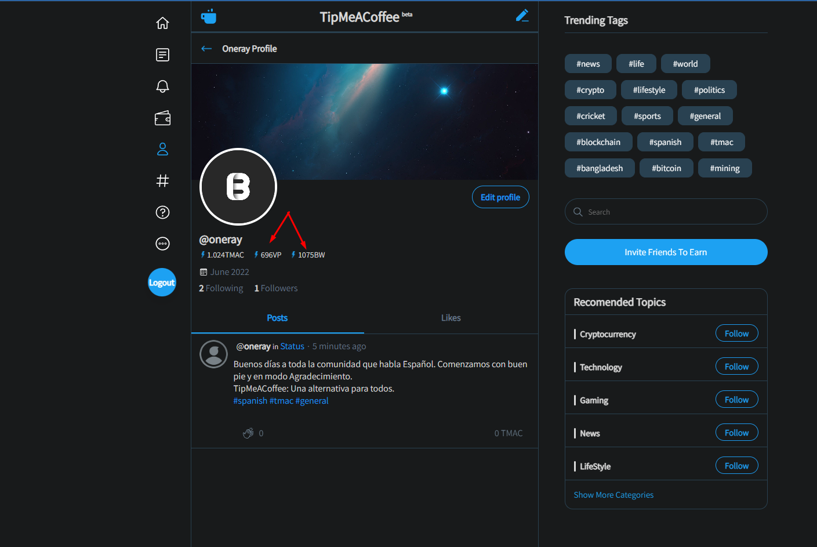This screenshot has height=547, width=817.
Task: Open the hashtag tags icon
Action: 162,181
